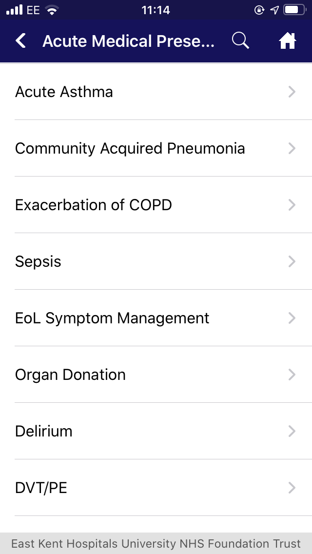Tap the EE carrier label
The width and height of the screenshot is (312, 554).
point(33,10)
